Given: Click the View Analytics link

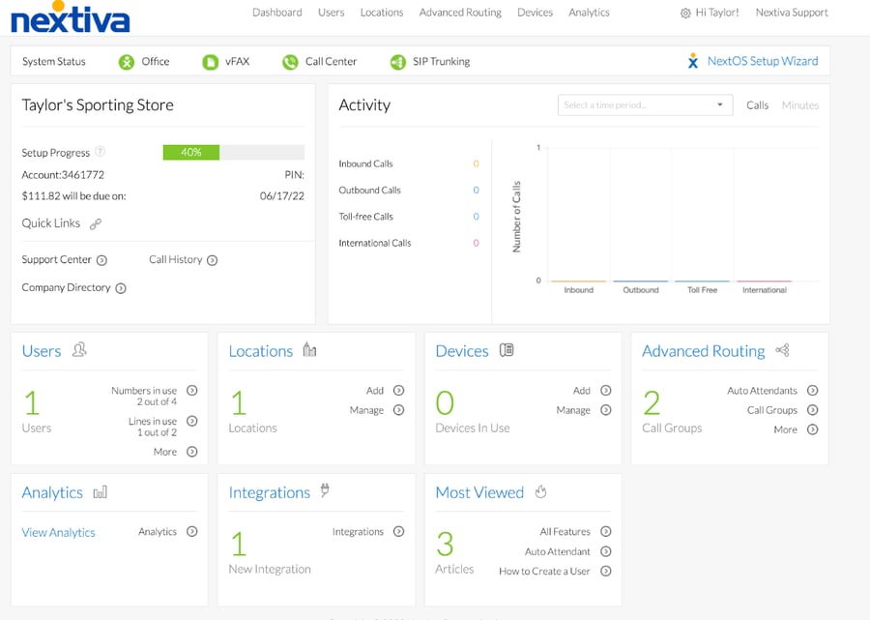Looking at the screenshot, I should tap(58, 532).
